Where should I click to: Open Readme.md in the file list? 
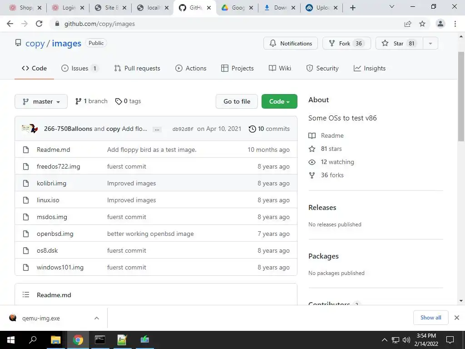(54, 150)
